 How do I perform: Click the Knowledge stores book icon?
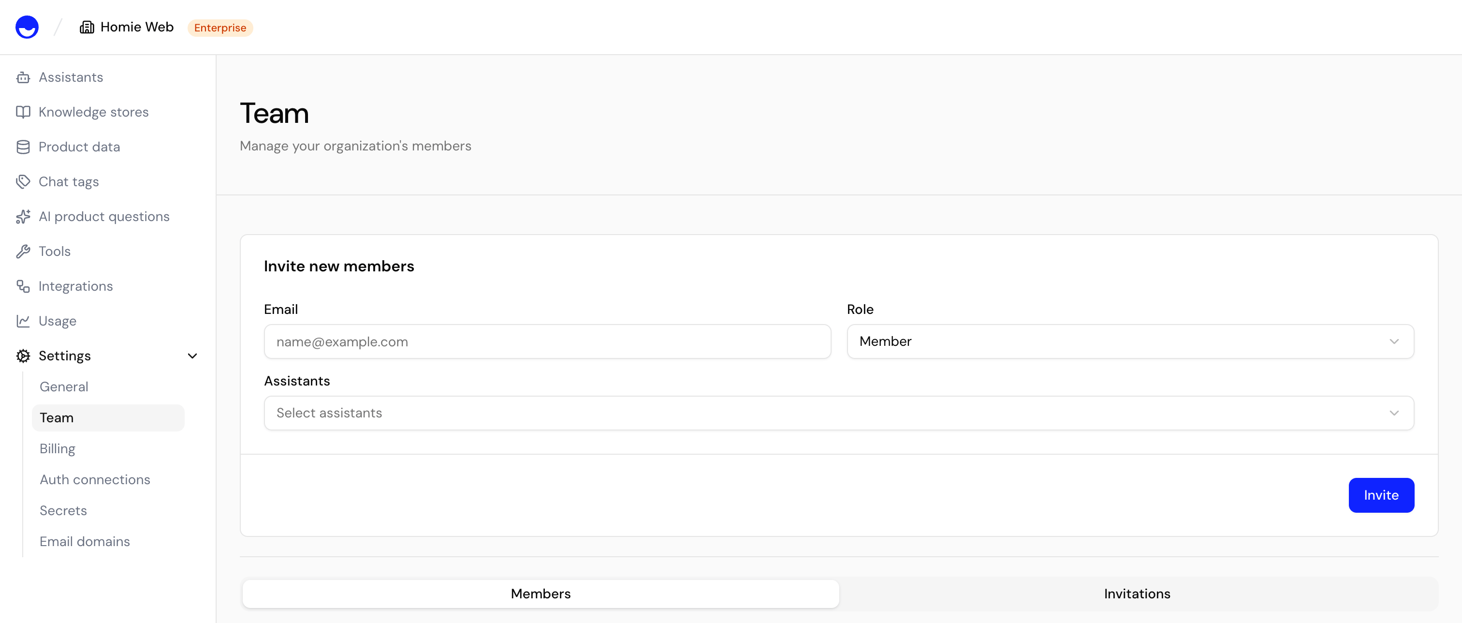[x=23, y=112]
